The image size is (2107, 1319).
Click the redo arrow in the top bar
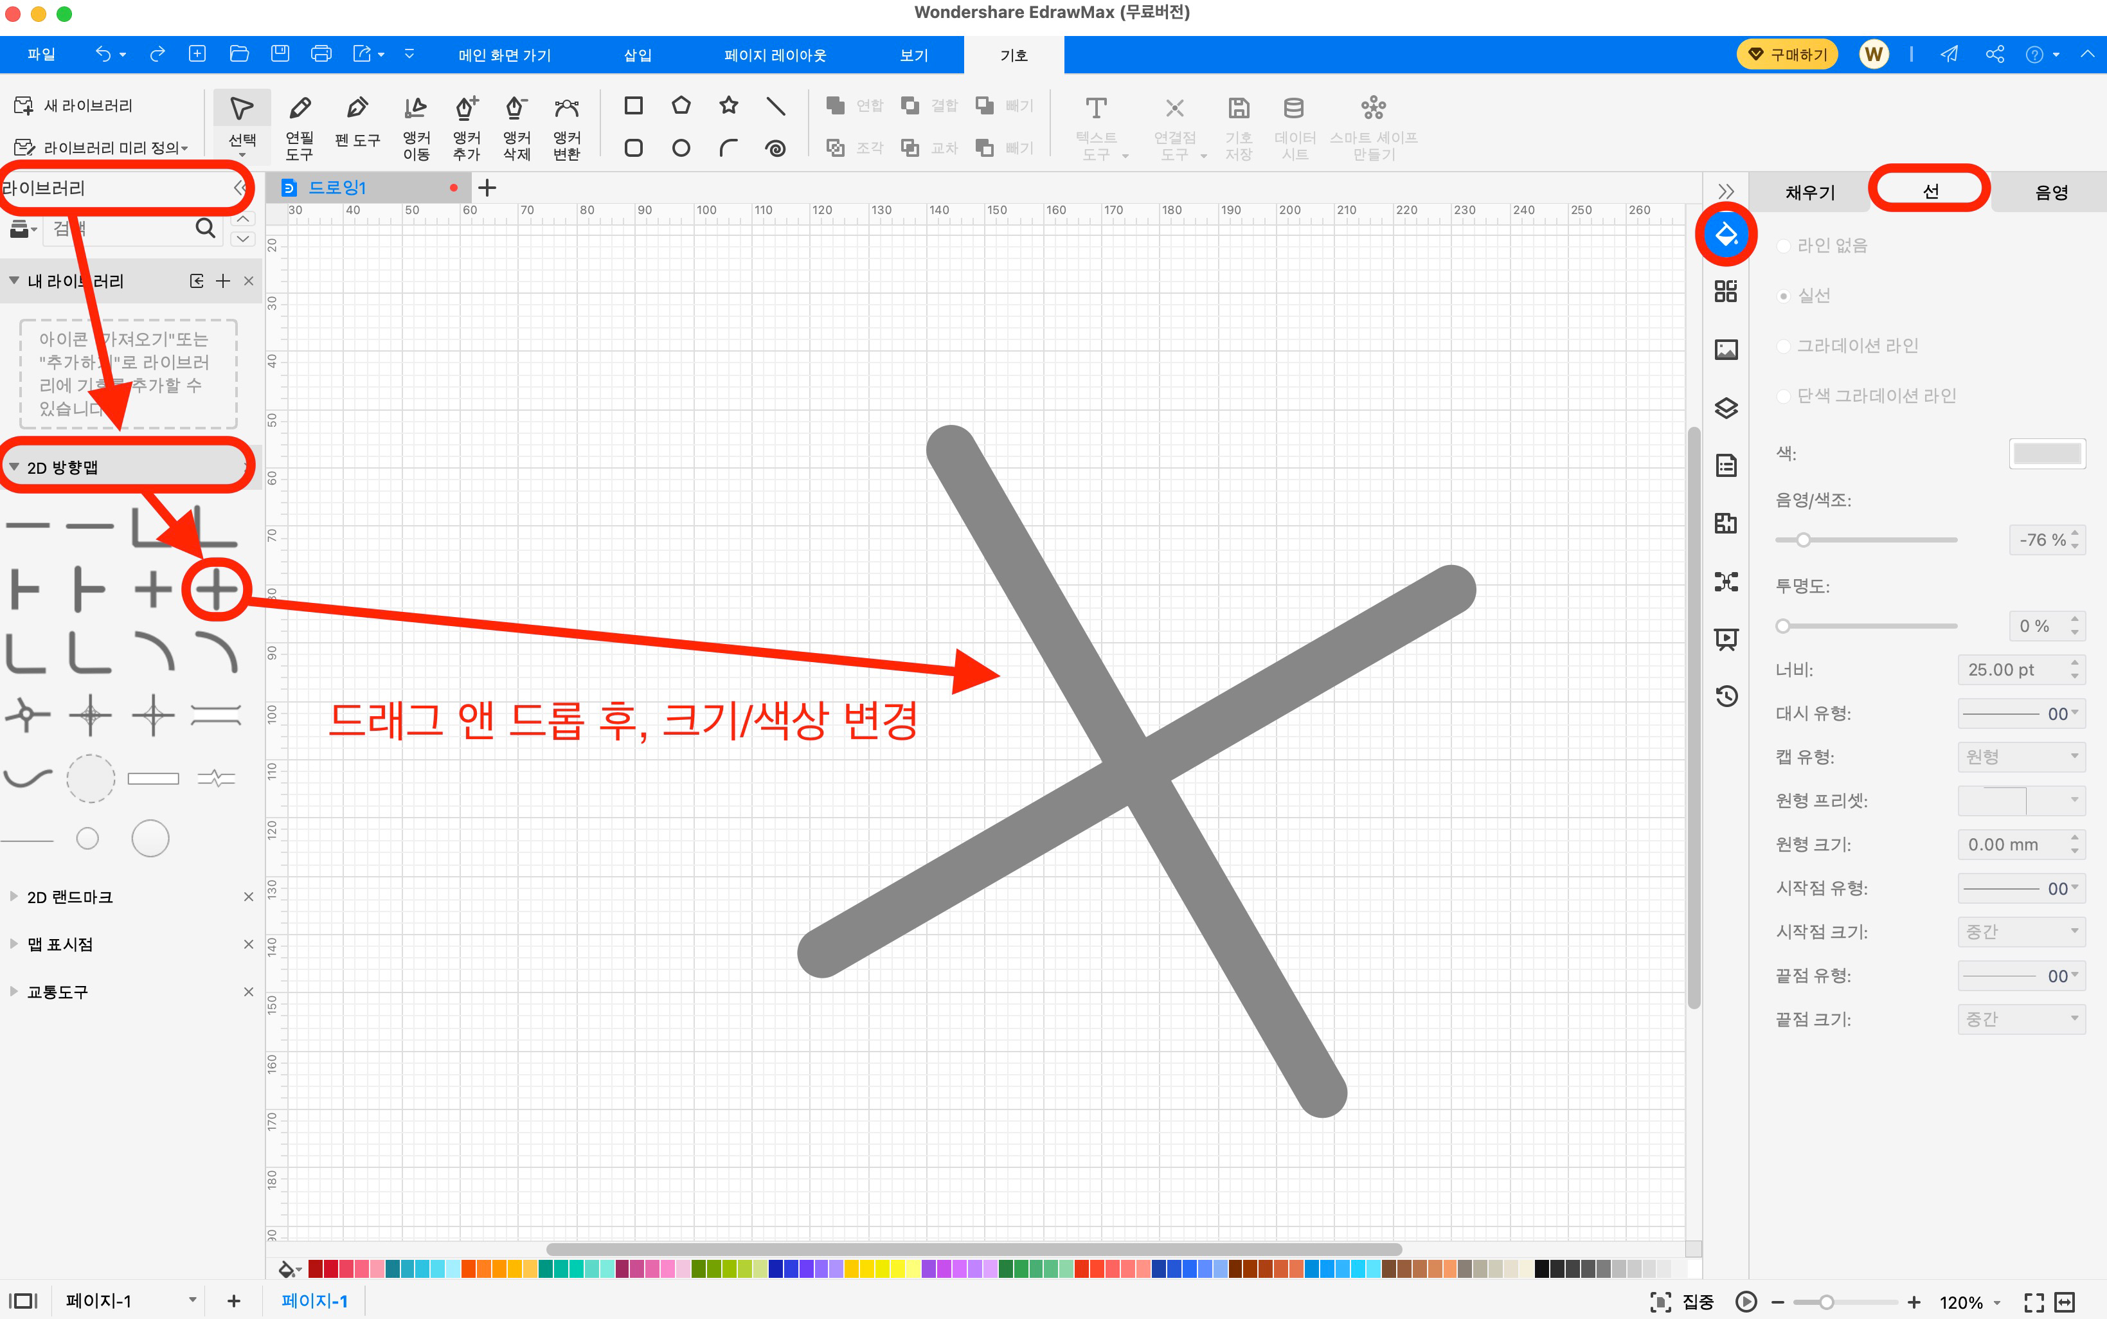[157, 54]
